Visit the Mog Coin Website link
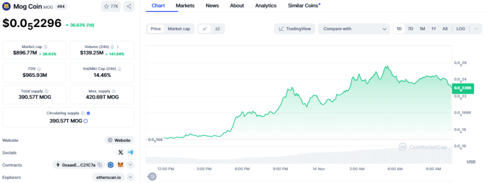Screen dimensions: 487x183 coord(119,140)
